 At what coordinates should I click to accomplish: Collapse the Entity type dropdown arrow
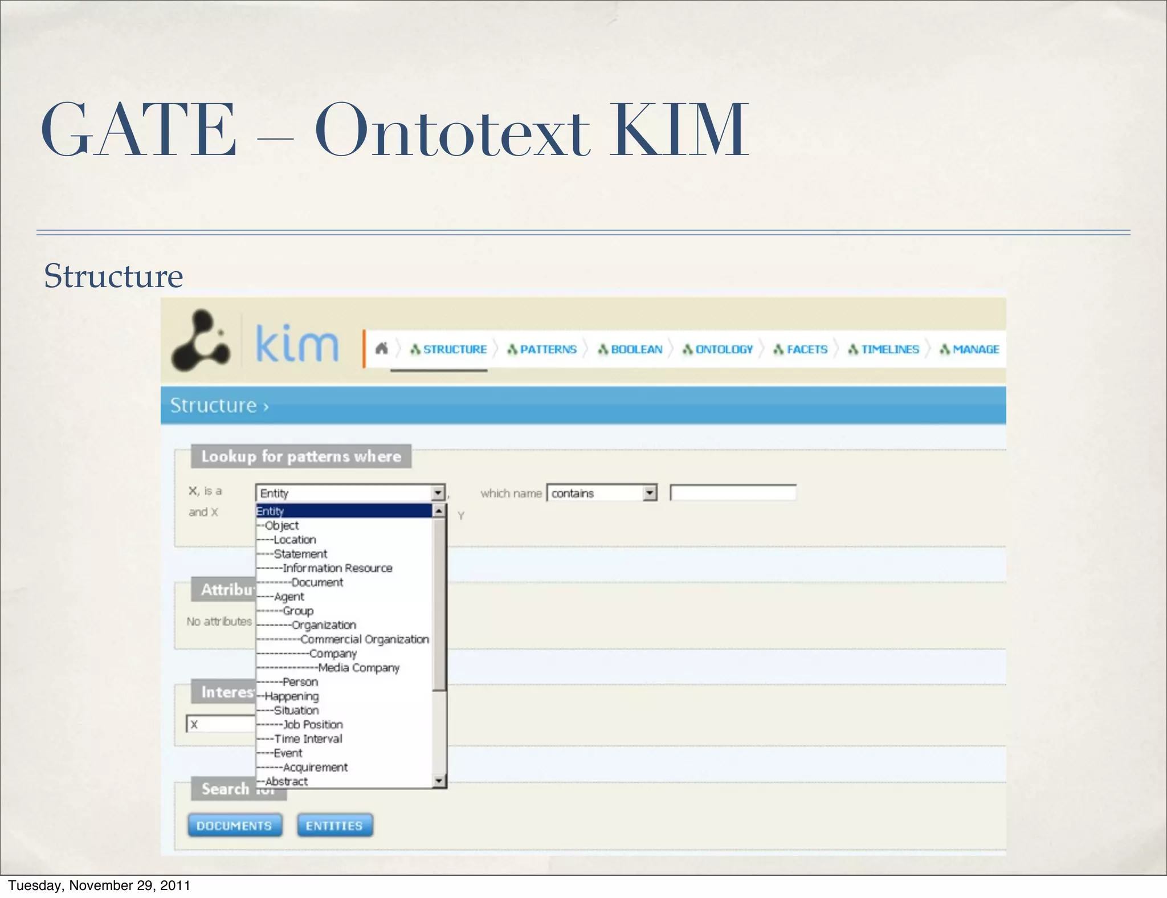coord(438,493)
